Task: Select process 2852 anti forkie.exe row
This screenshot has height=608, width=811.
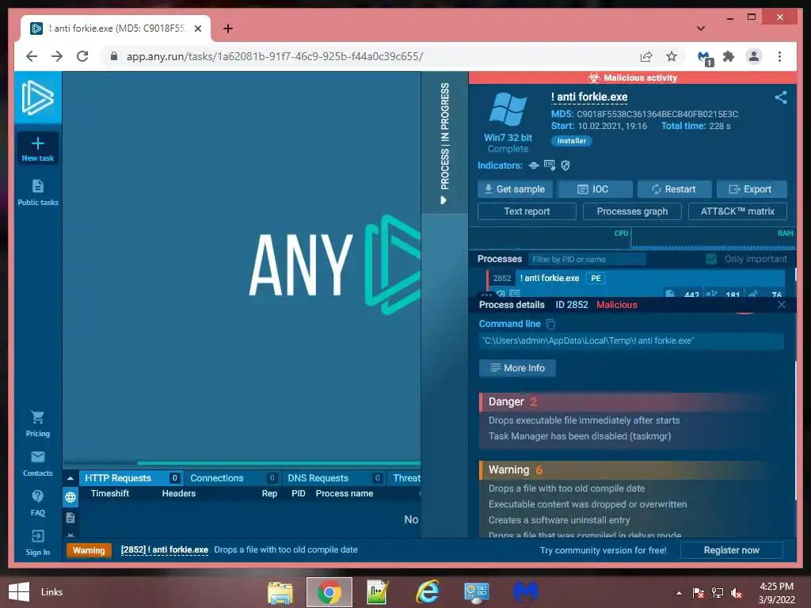Action: click(635, 278)
